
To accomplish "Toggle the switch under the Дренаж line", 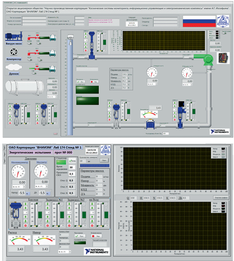I will point(34,73).
